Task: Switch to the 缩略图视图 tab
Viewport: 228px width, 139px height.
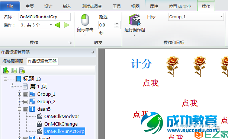Action: pos(13,61)
